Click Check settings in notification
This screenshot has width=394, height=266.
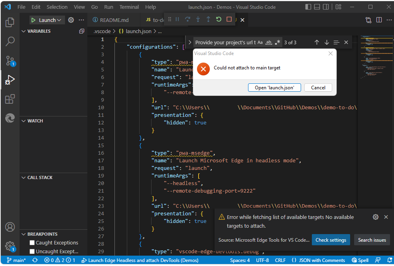point(331,240)
